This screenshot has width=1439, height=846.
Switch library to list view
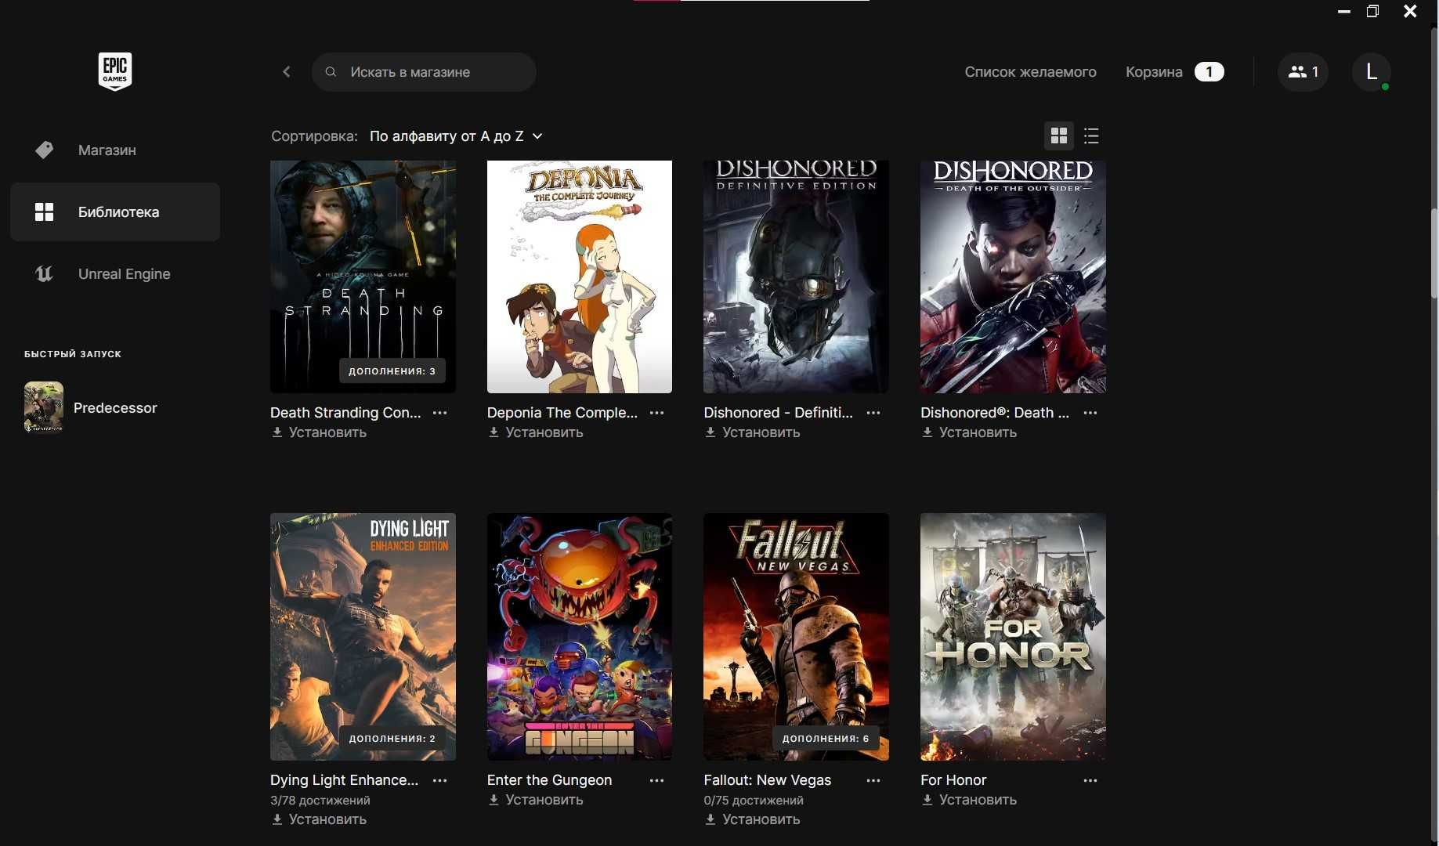[1091, 136]
